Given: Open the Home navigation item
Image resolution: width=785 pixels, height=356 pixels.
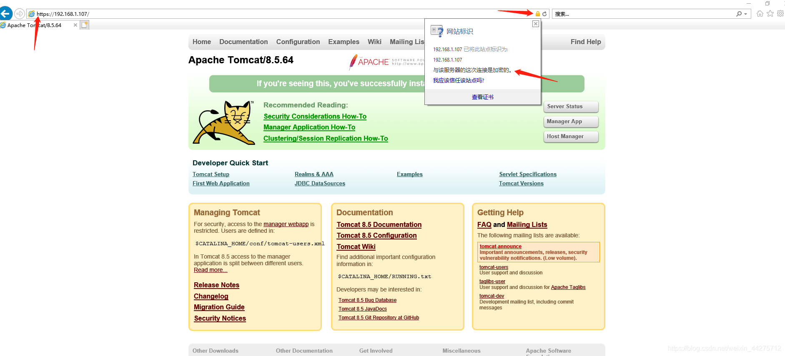Looking at the screenshot, I should coord(202,42).
